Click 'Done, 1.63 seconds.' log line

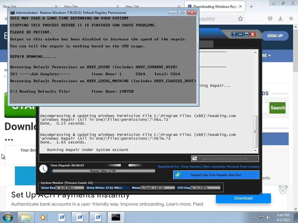(63, 142)
